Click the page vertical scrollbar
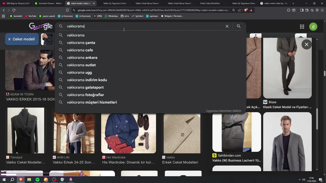 click(x=325, y=74)
